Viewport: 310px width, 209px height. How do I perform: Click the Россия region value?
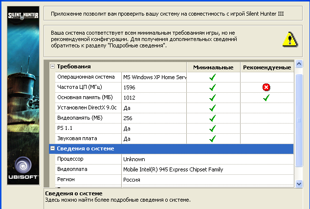[x=132, y=180]
